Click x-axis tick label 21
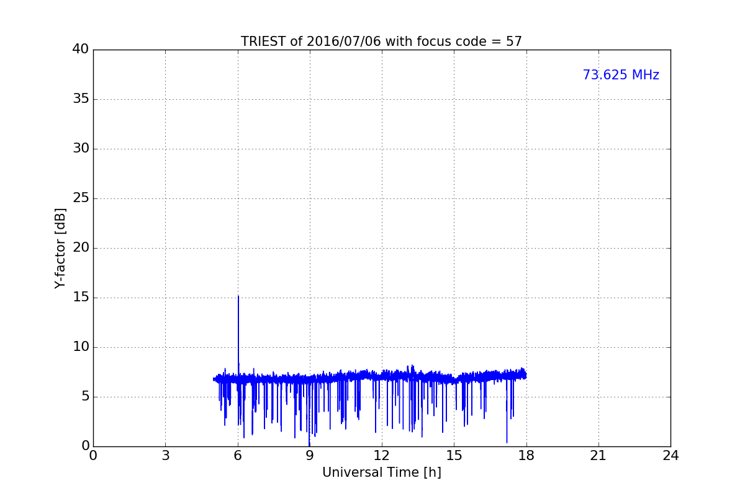 tap(598, 456)
